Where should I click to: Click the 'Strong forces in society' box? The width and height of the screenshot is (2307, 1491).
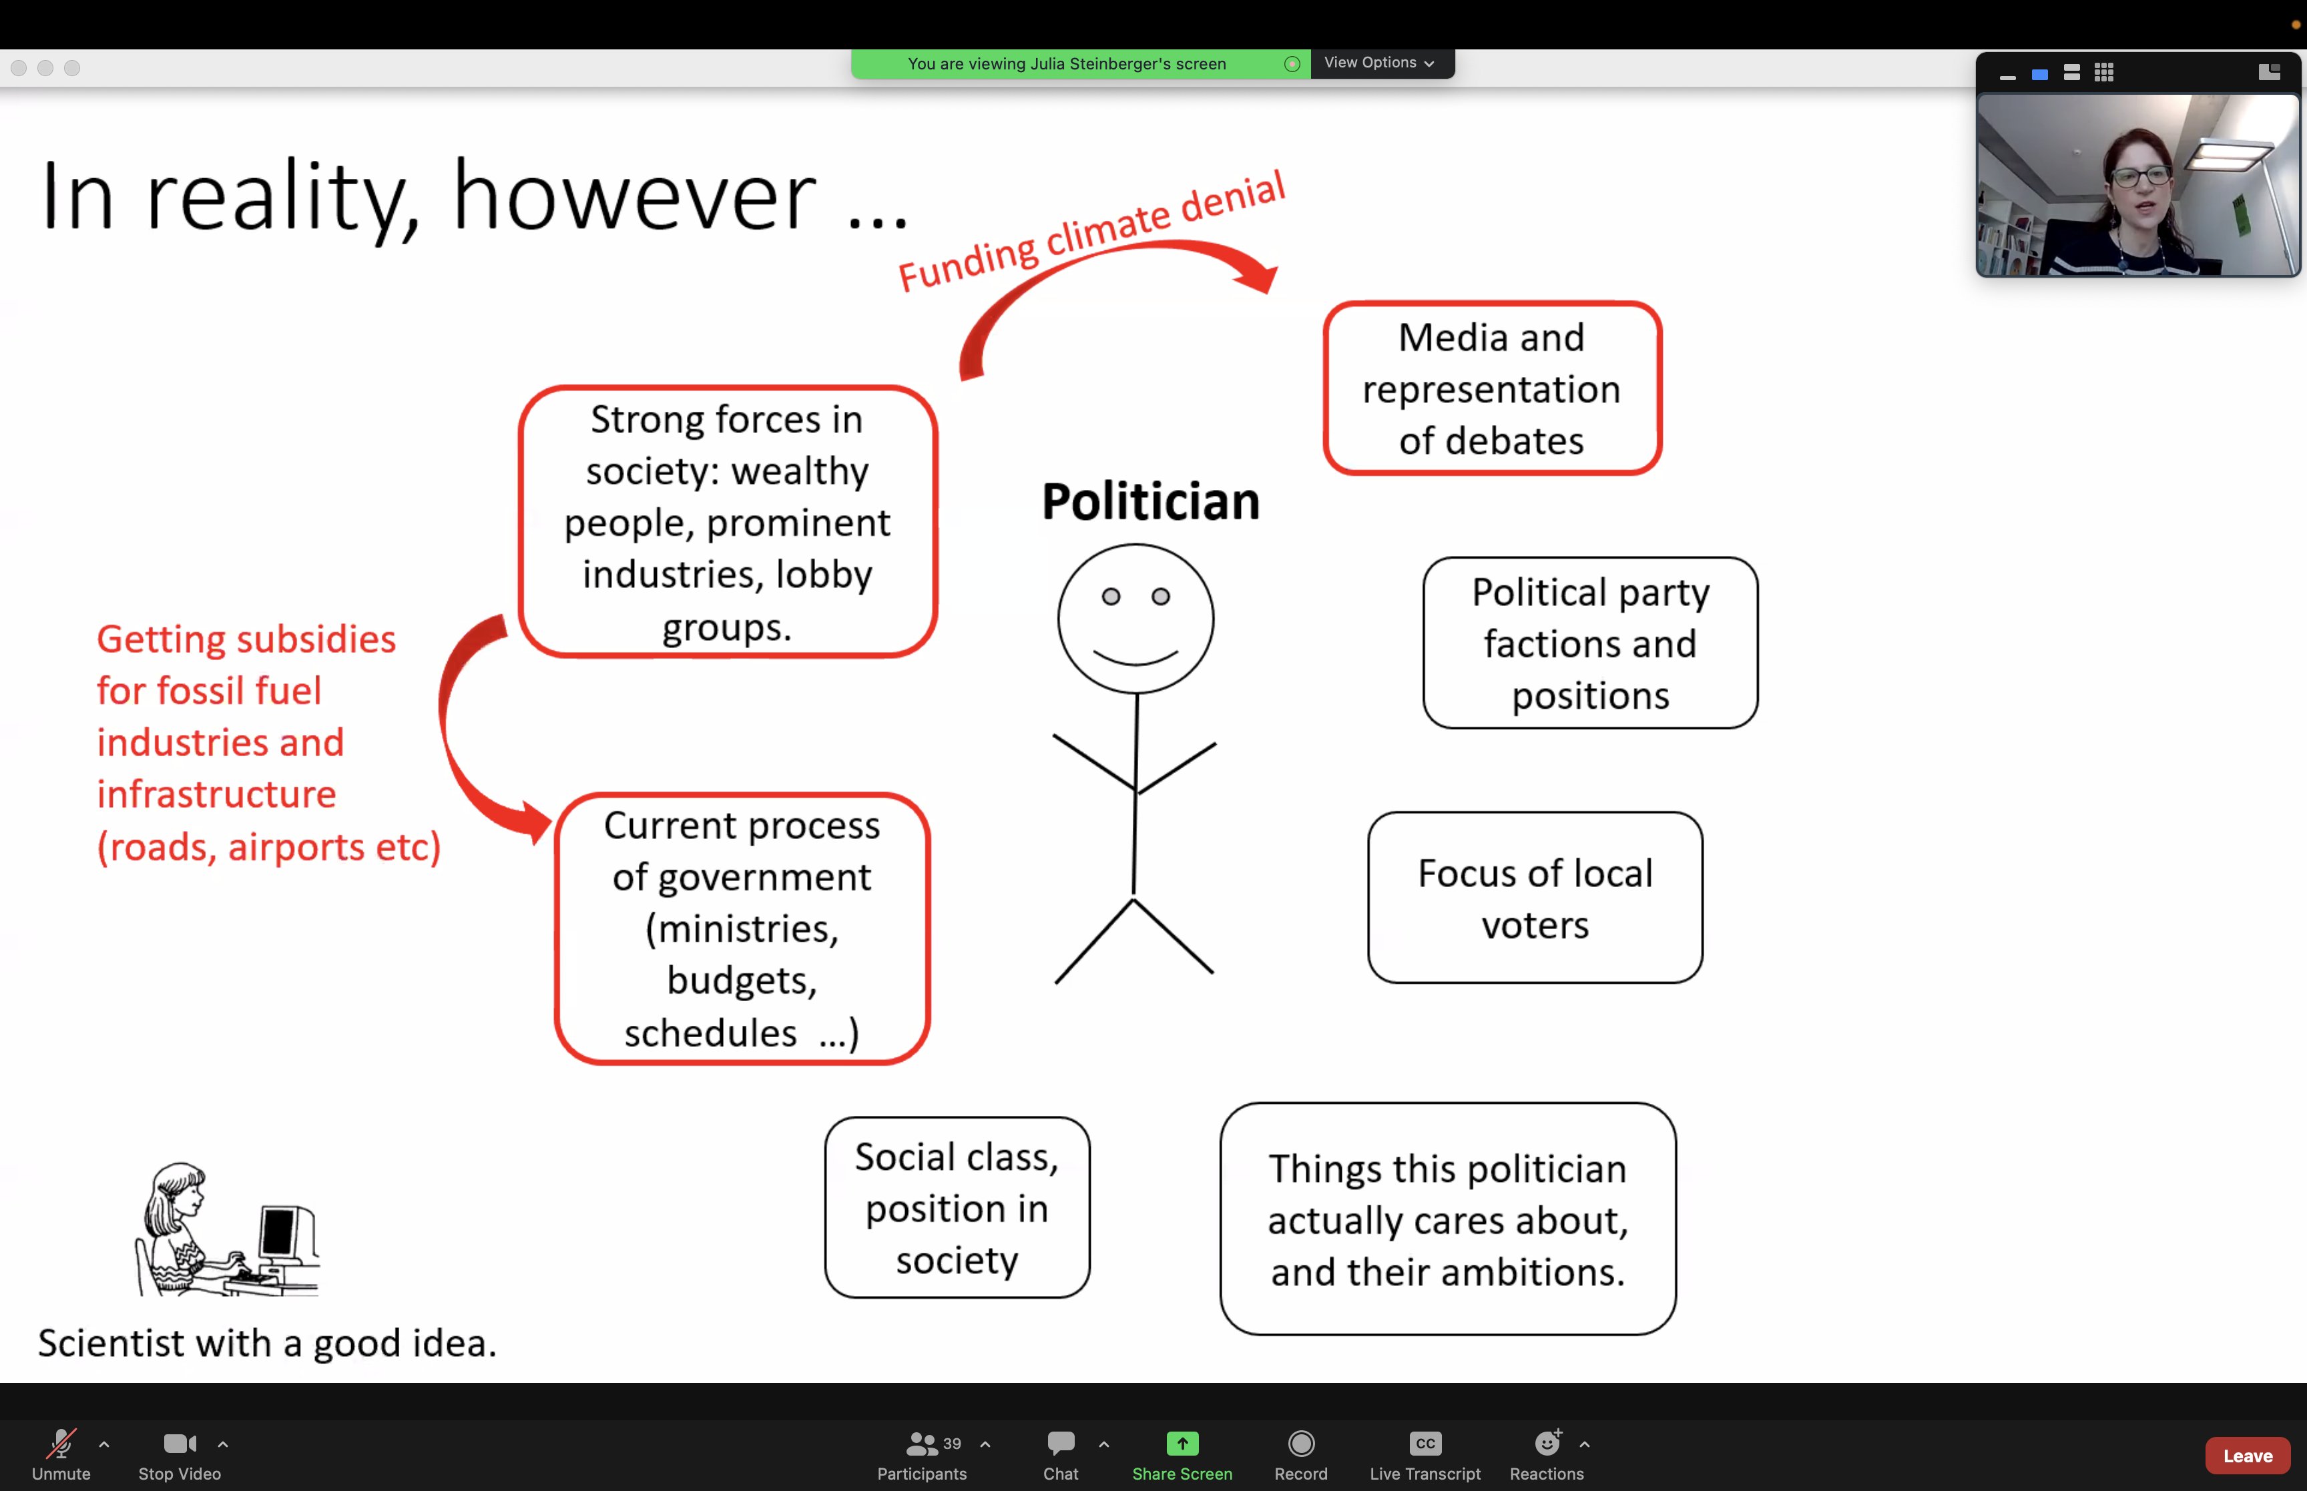point(727,522)
